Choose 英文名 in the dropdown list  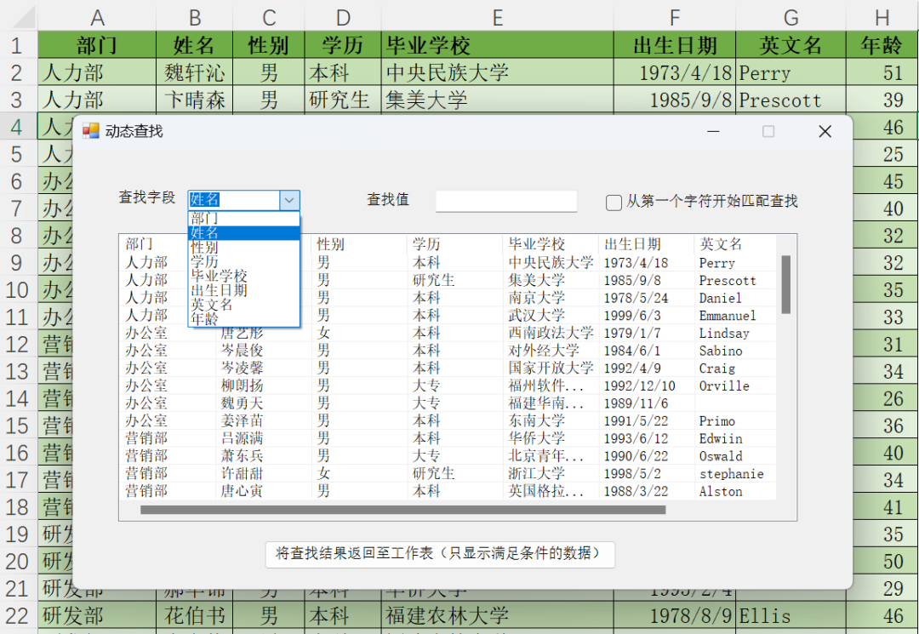(x=244, y=305)
